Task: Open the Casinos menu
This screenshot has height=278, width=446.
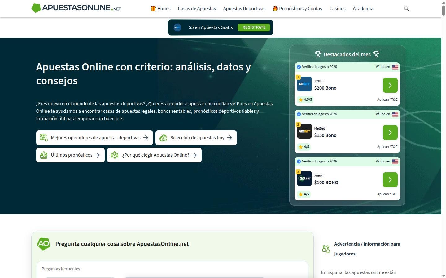Action: [x=337, y=9]
